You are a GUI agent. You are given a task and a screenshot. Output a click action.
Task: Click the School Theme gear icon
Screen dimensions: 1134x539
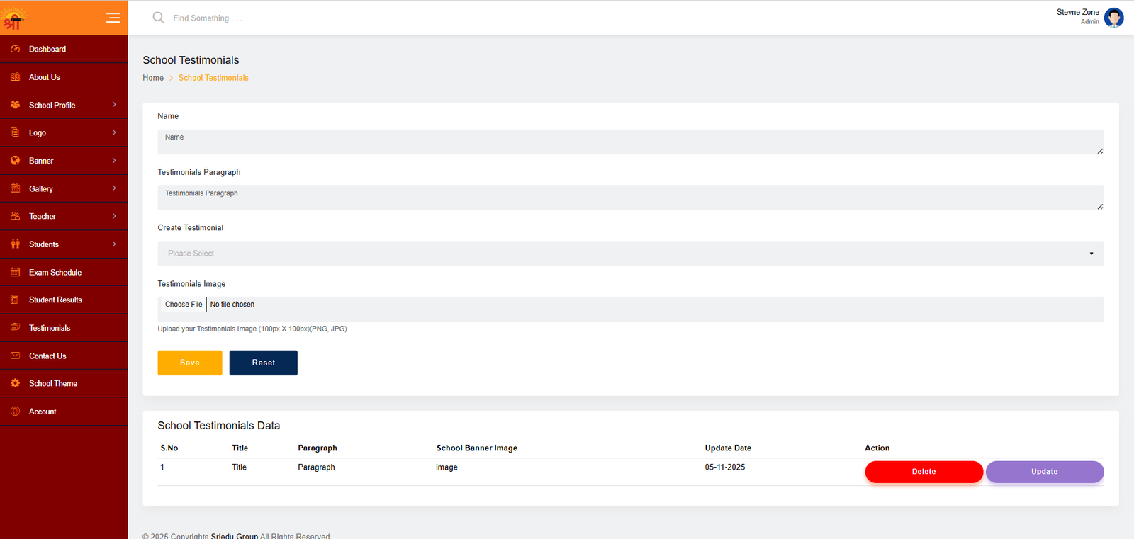point(15,383)
